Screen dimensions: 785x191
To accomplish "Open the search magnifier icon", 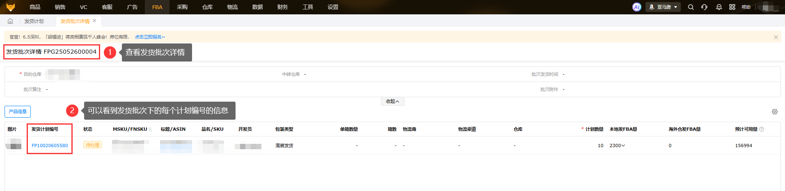I will (x=691, y=7).
